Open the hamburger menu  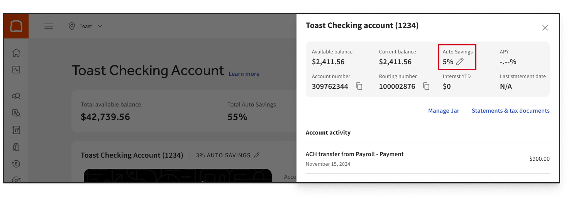pos(48,26)
